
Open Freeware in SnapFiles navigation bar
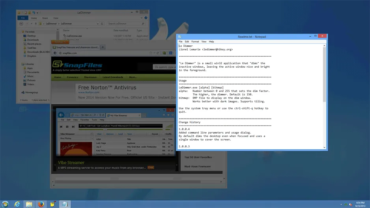73,77
